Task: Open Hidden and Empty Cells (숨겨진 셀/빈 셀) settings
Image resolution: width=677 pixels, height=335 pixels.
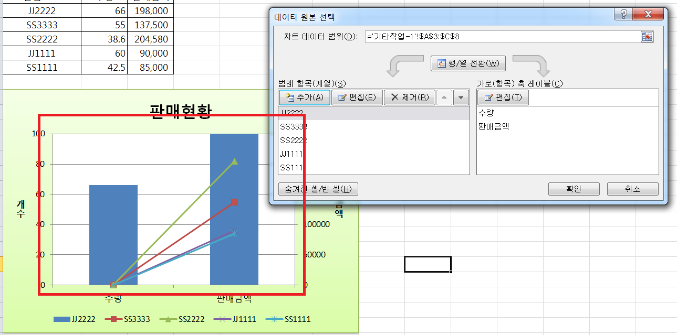Action: coord(318,189)
